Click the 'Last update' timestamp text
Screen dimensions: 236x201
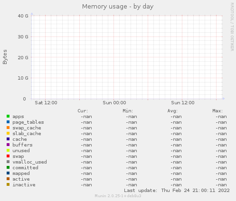click(177, 191)
